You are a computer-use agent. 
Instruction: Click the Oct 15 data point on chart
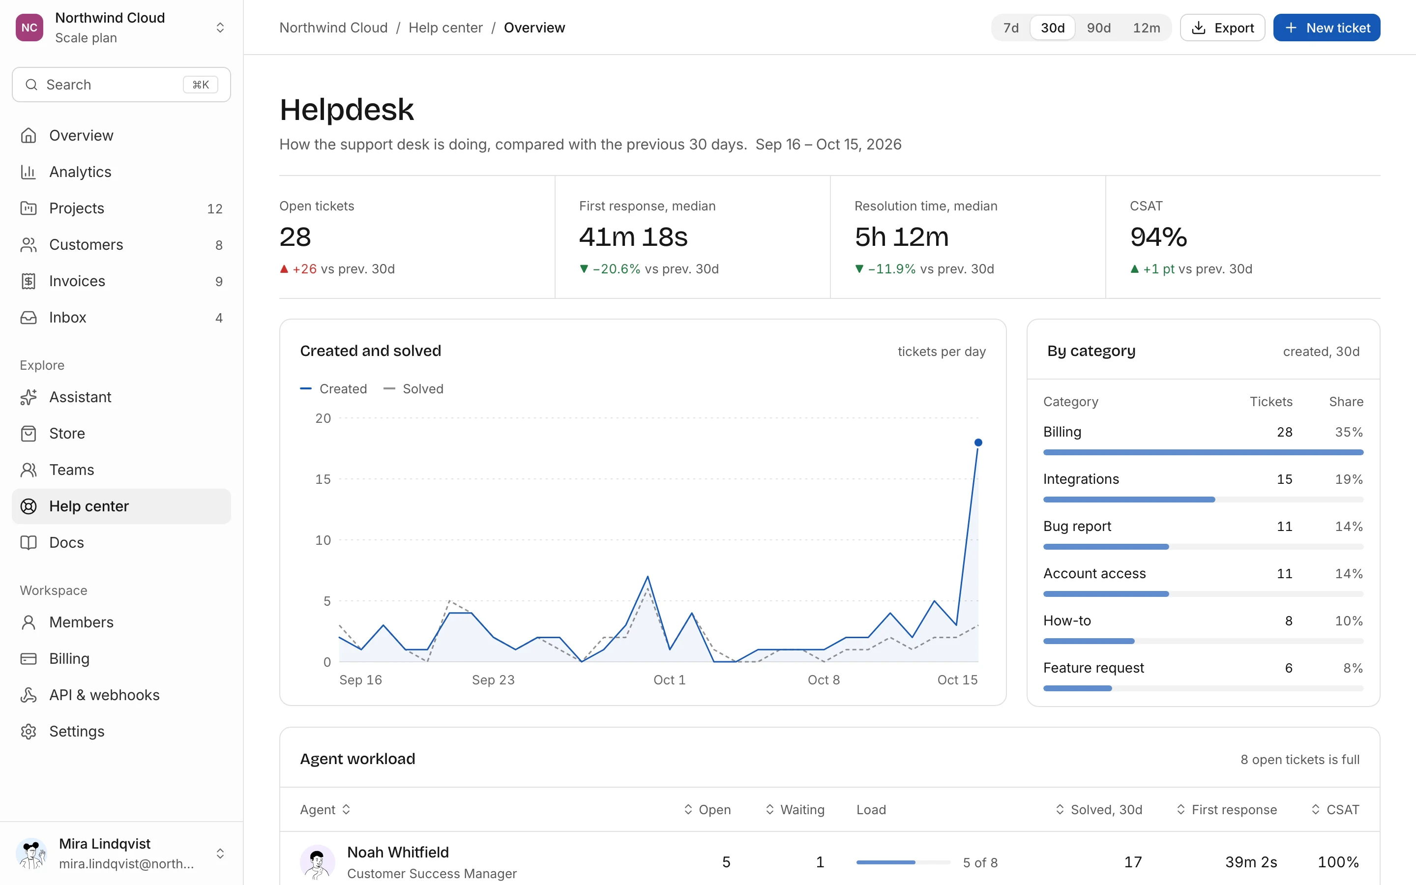tap(978, 442)
